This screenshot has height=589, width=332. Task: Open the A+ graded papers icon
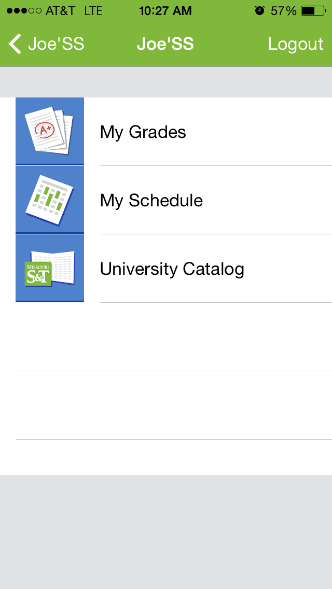click(50, 131)
